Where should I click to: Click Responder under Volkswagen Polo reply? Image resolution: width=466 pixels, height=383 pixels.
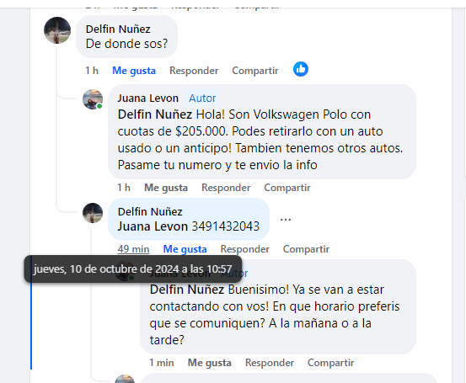pyautogui.click(x=226, y=188)
